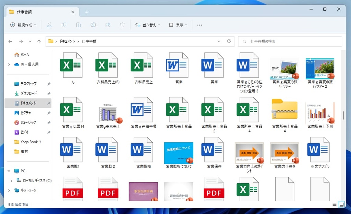Select presentation 営業所売上予測

click(x=320, y=115)
